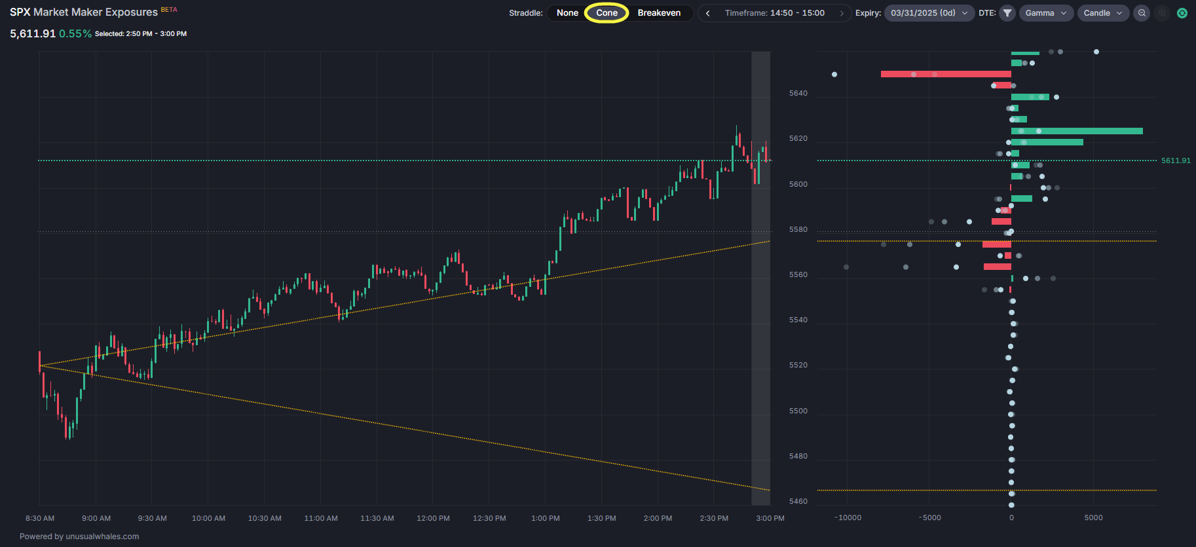Click the 5000 exposure axis label
The image size is (1196, 547).
[1093, 518]
